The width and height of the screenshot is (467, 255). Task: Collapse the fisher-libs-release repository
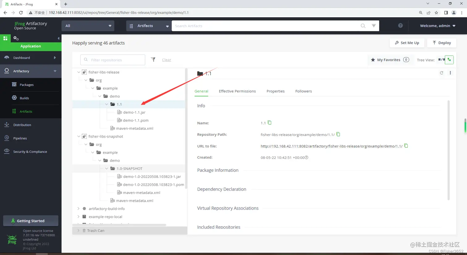[x=78, y=72]
